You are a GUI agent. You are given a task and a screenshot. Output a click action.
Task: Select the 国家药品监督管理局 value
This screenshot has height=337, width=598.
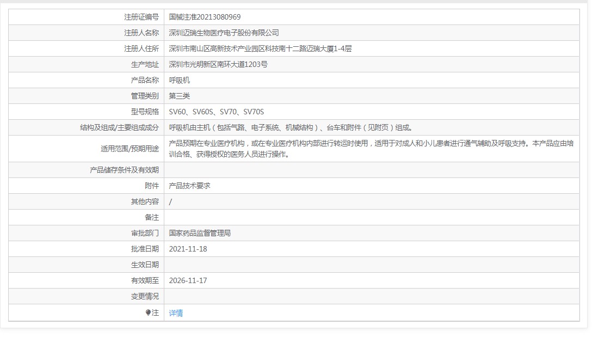tap(200, 233)
